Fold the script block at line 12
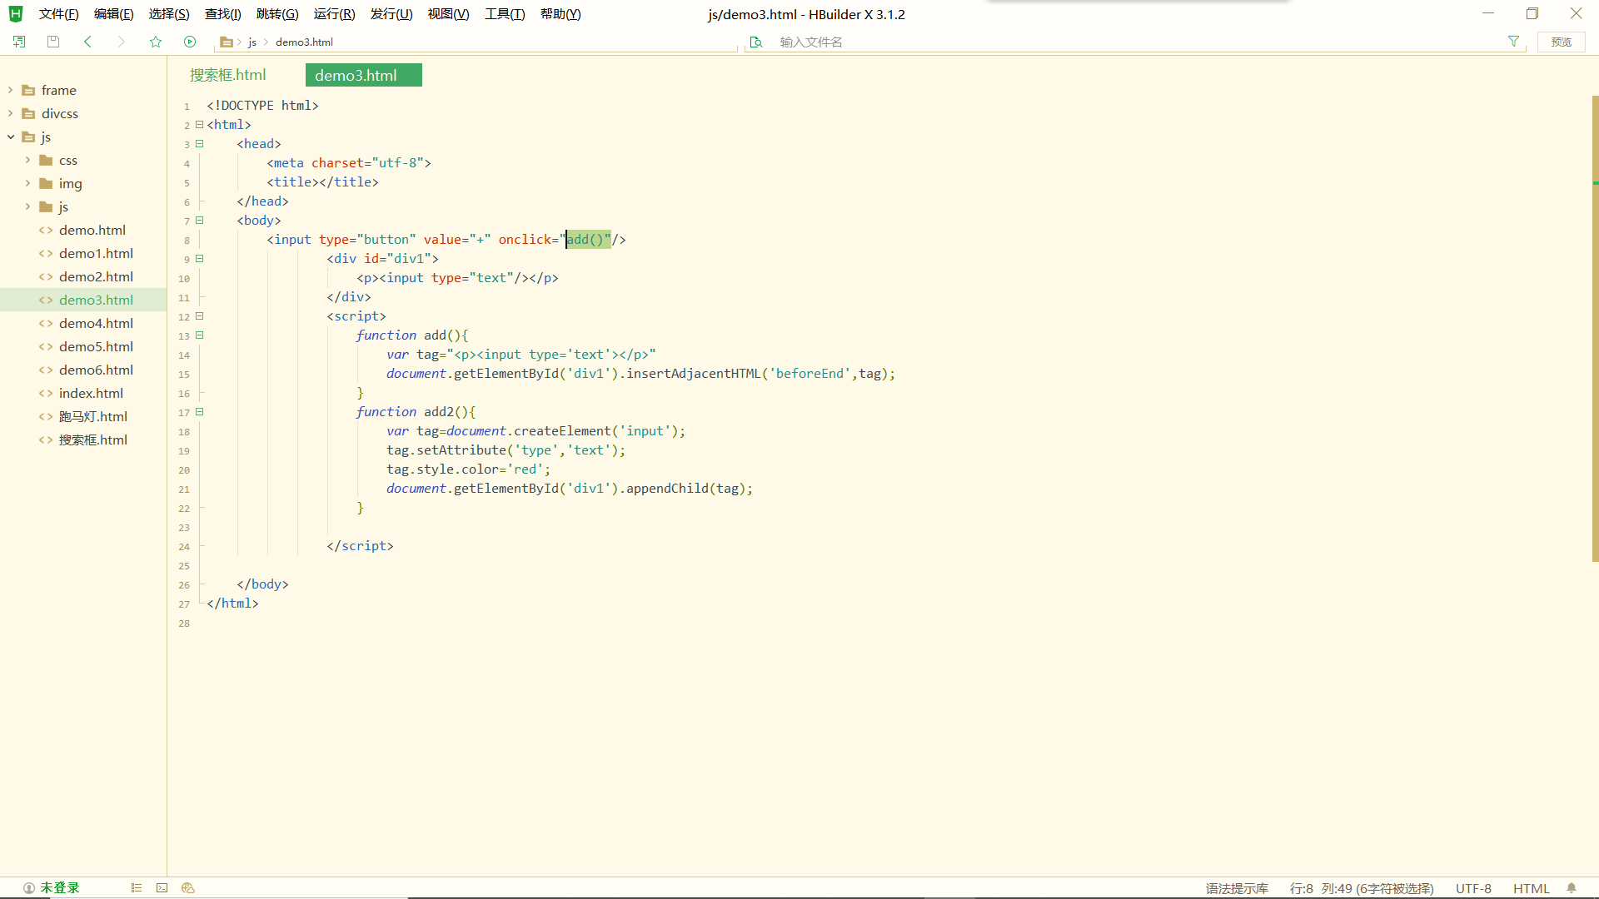 tap(200, 316)
